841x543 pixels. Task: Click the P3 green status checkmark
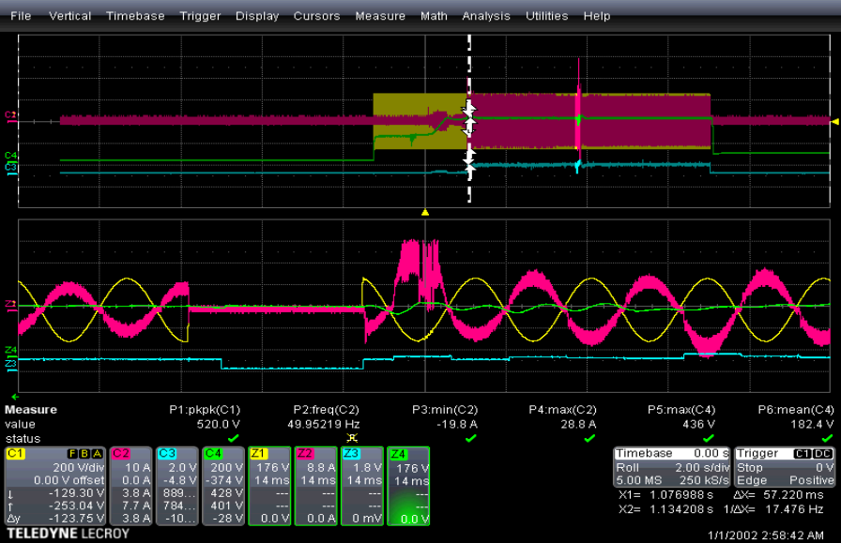471,439
